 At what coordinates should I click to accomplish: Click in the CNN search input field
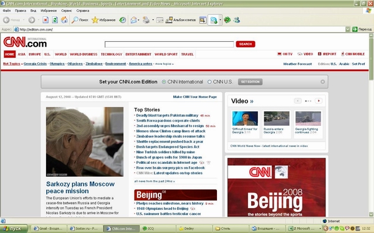tap(169, 44)
